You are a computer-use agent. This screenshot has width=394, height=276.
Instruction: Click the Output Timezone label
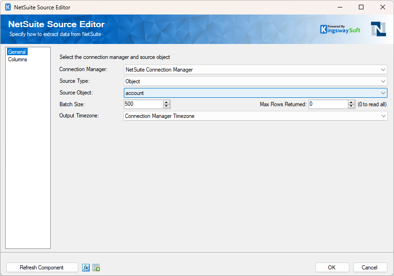coord(79,116)
